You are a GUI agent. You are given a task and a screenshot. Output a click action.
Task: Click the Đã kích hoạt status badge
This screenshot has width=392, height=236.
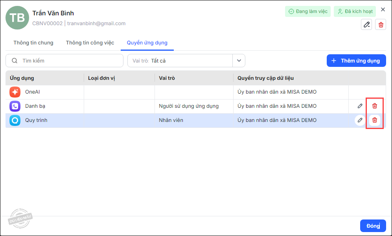355,11
